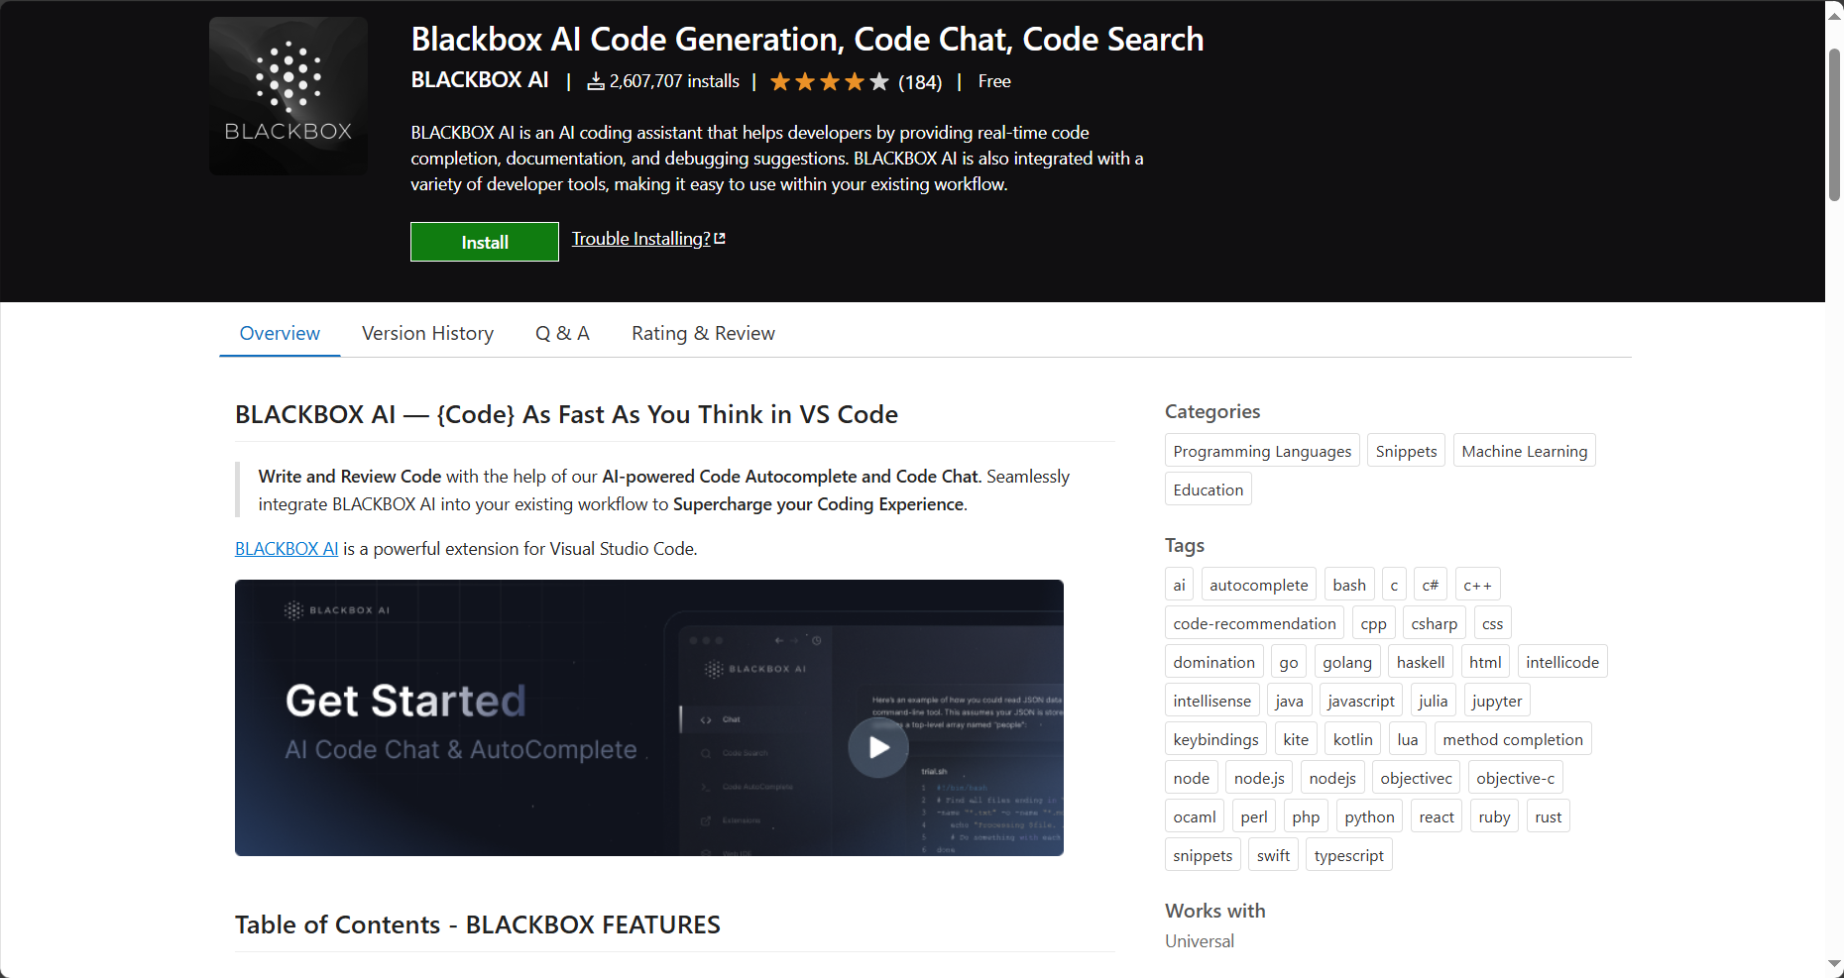Select the ocaml tag
This screenshot has width=1844, height=978.
[1195, 816]
